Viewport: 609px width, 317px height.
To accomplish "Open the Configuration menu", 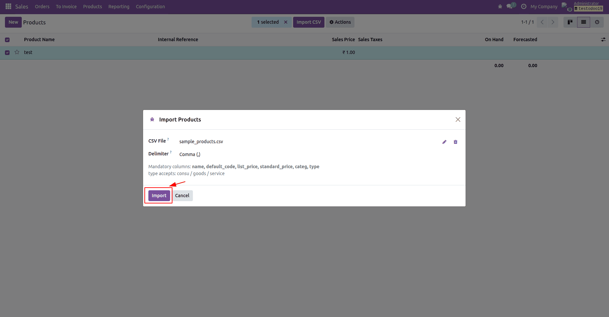I will coord(150,7).
